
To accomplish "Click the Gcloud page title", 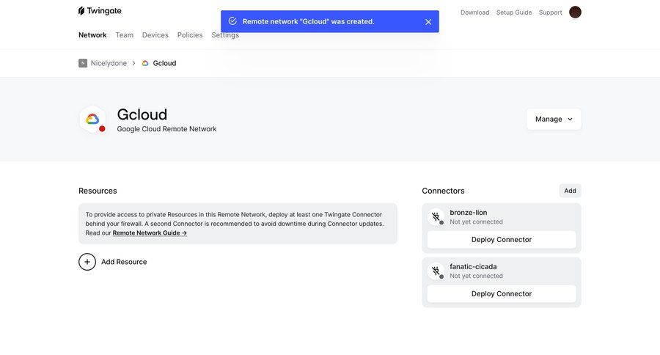I will pyautogui.click(x=142, y=114).
